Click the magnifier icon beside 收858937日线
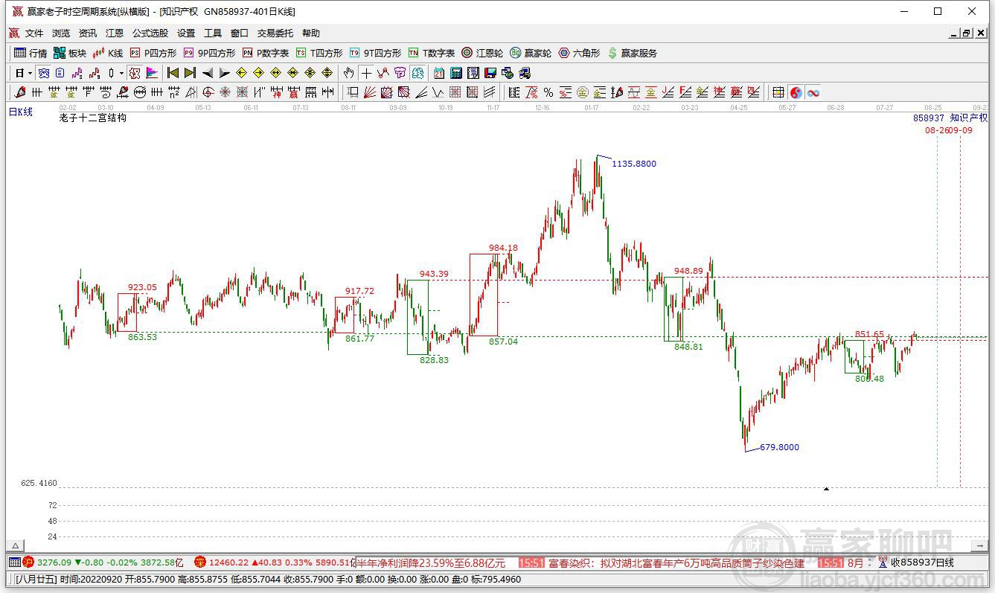 click(883, 563)
